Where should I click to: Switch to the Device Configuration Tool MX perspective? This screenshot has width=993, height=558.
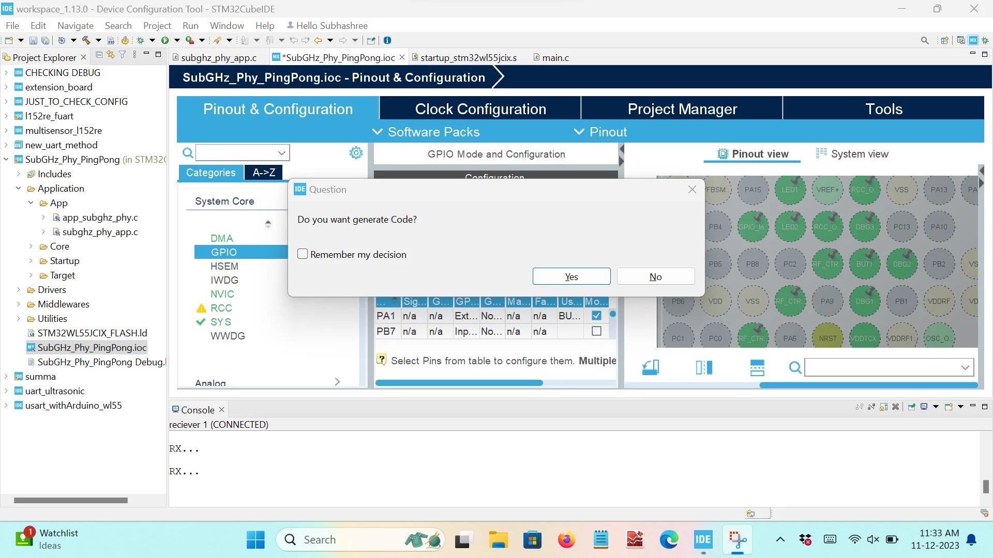pos(973,40)
